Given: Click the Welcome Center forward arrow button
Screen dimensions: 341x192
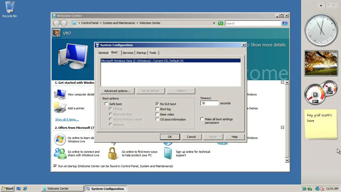Looking at the screenshot, I should (64, 23).
